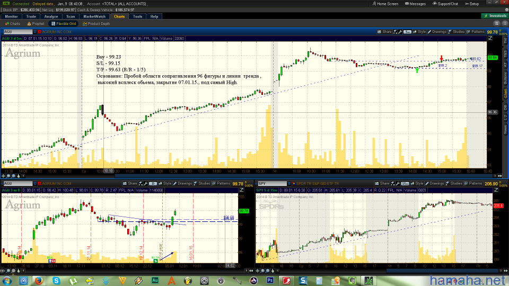Open the Scan tab
Viewport: 509px width, 286px height.
pos(71,16)
